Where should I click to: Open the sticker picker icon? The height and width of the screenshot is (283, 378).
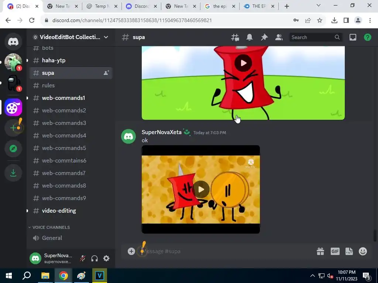349,251
